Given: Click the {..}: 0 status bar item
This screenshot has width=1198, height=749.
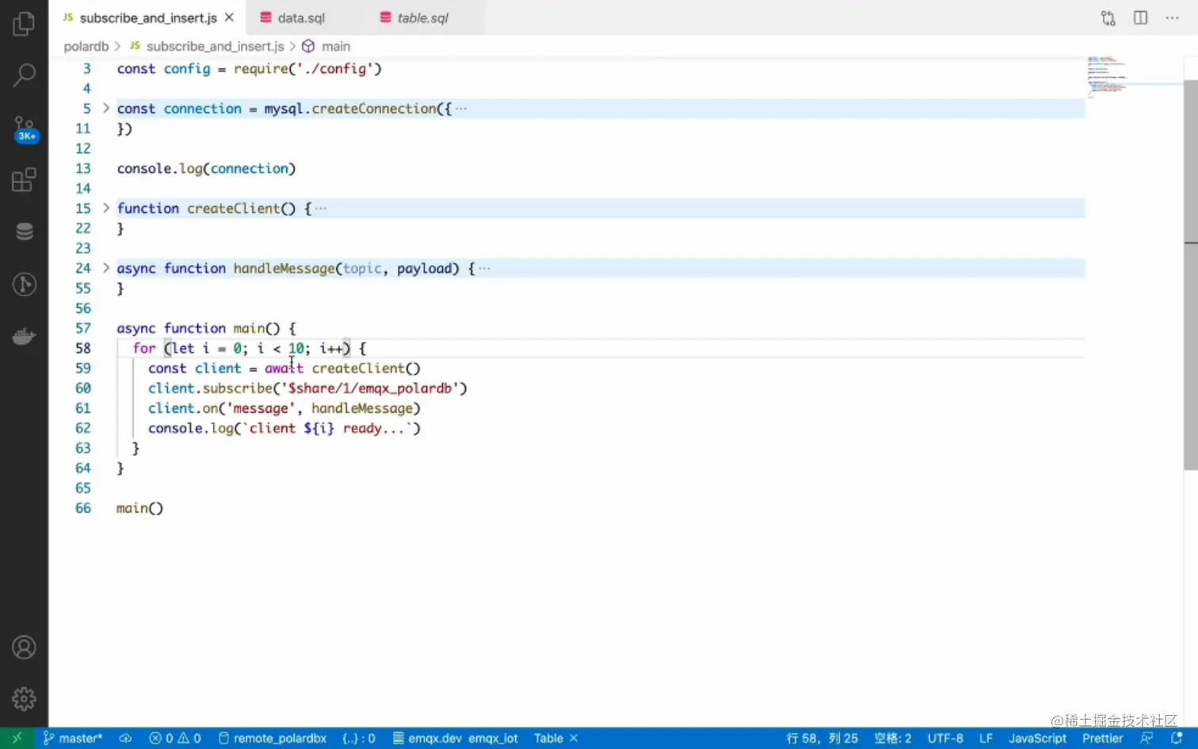Looking at the screenshot, I should [359, 738].
